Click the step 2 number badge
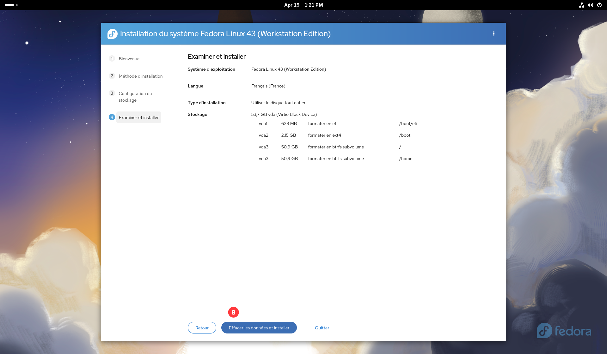This screenshot has width=607, height=354. [112, 76]
